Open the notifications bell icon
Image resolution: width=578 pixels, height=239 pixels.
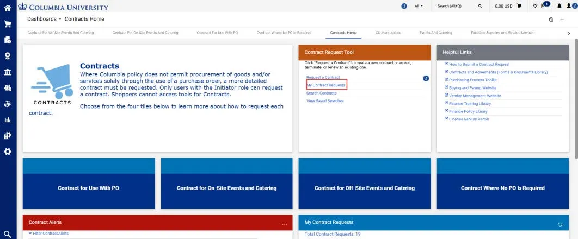tap(559, 6)
